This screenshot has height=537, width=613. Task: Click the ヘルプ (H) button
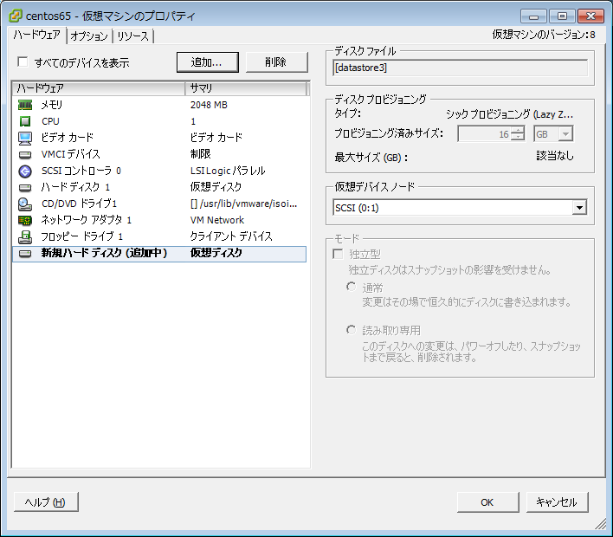coord(46,501)
